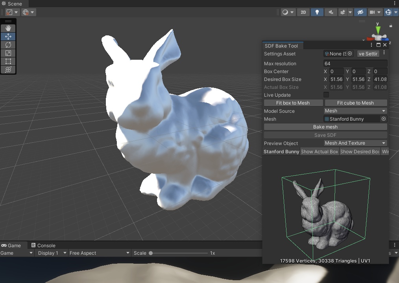Image resolution: width=399 pixels, height=283 pixels.
Task: Toggle Show Actual Box preview option
Action: [320, 152]
